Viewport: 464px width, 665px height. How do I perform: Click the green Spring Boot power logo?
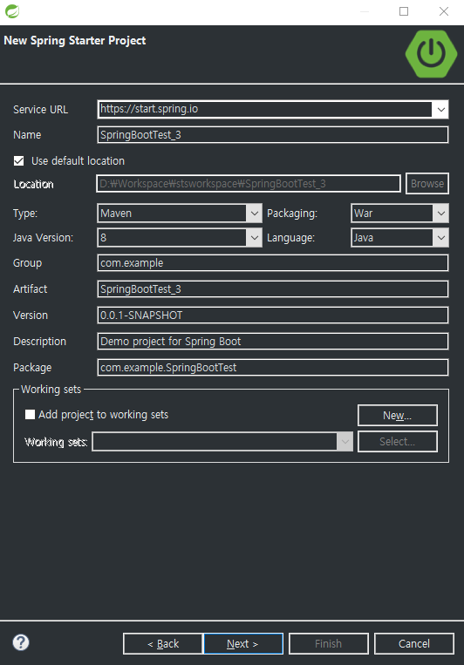coord(431,54)
